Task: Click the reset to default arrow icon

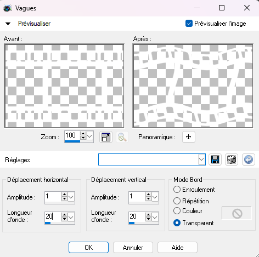Action: (x=249, y=159)
